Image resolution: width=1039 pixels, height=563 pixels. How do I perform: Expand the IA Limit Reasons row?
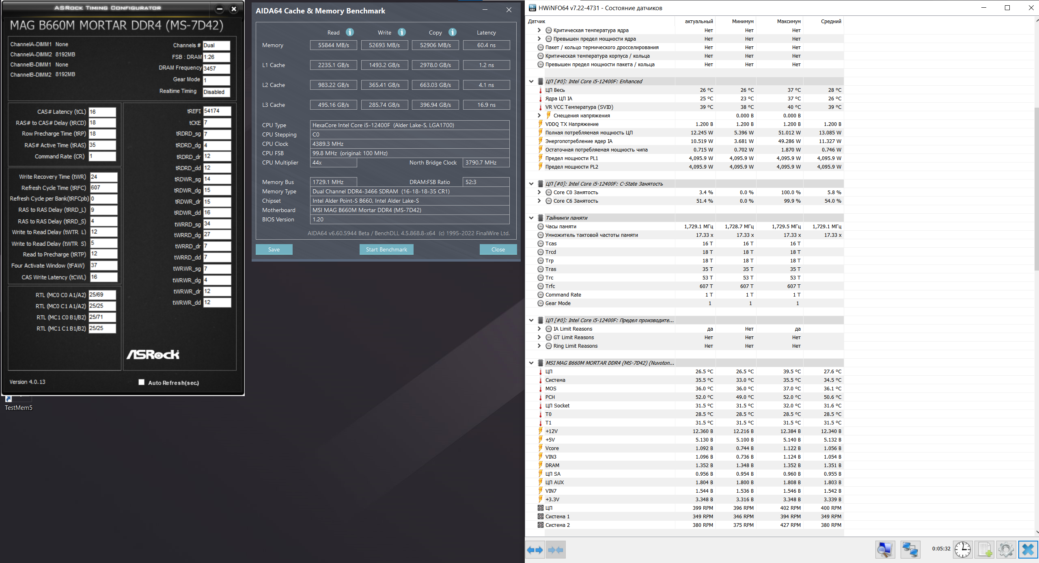pyautogui.click(x=539, y=329)
